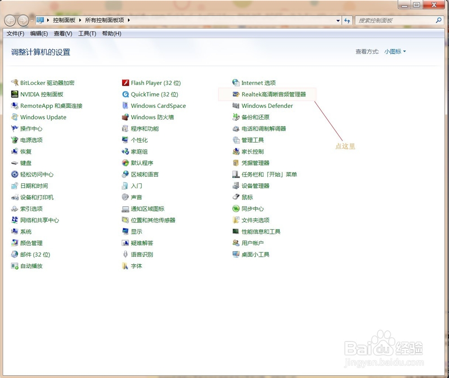This screenshot has width=449, height=378.
Task: Go back with the Back button
Action: [x=10, y=20]
